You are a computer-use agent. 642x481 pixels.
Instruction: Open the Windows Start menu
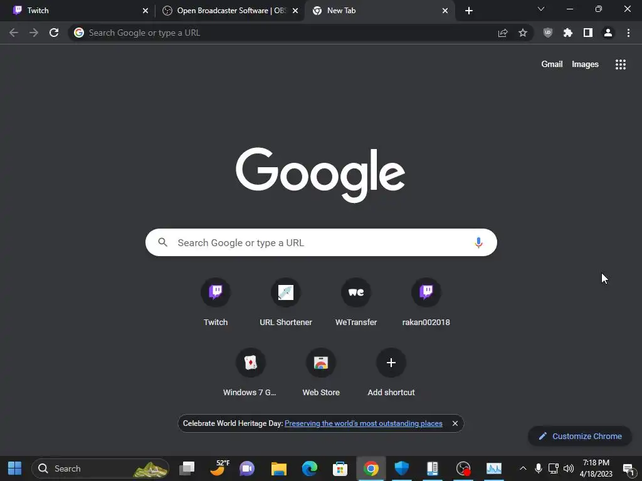15,468
